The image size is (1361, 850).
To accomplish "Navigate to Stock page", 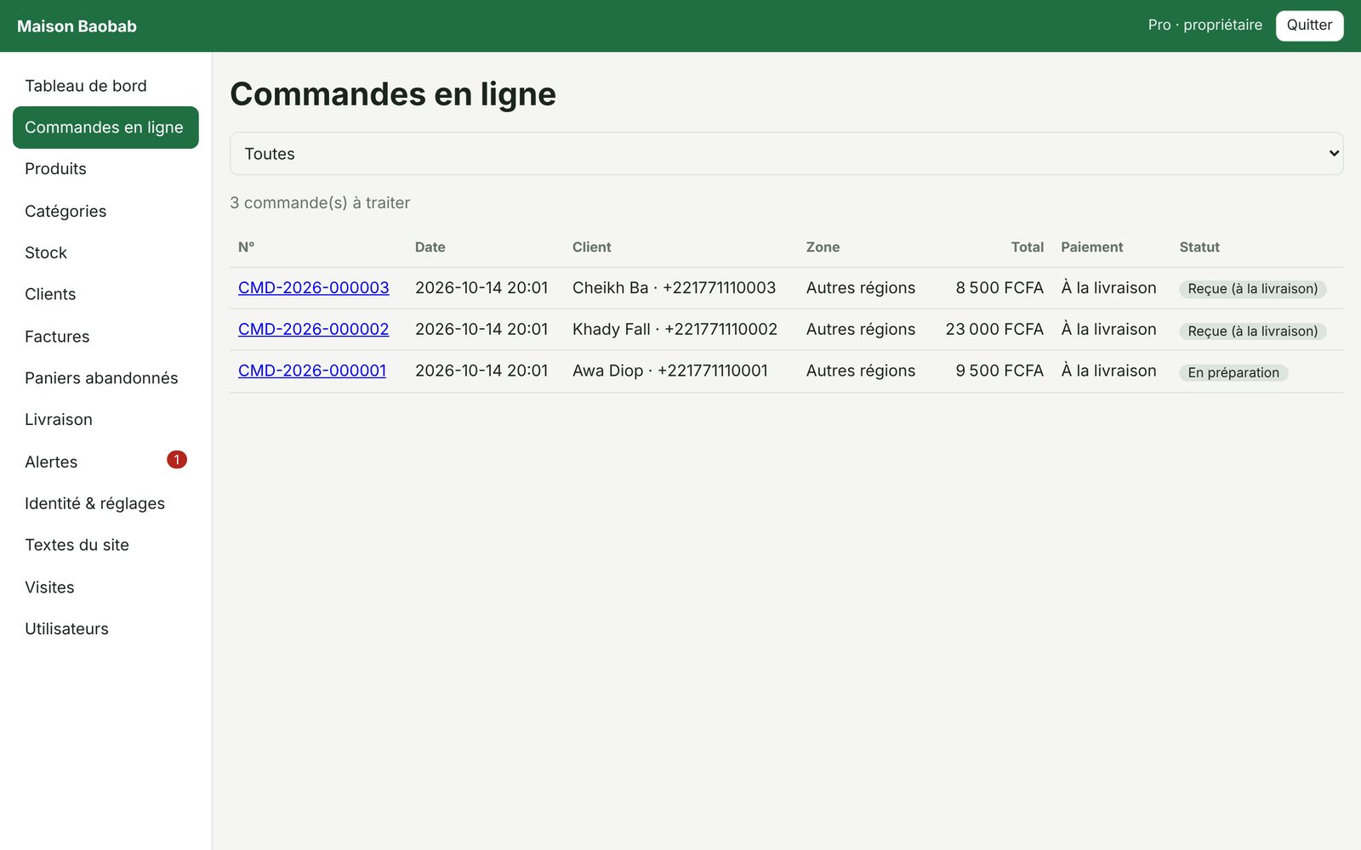I will coord(105,252).
